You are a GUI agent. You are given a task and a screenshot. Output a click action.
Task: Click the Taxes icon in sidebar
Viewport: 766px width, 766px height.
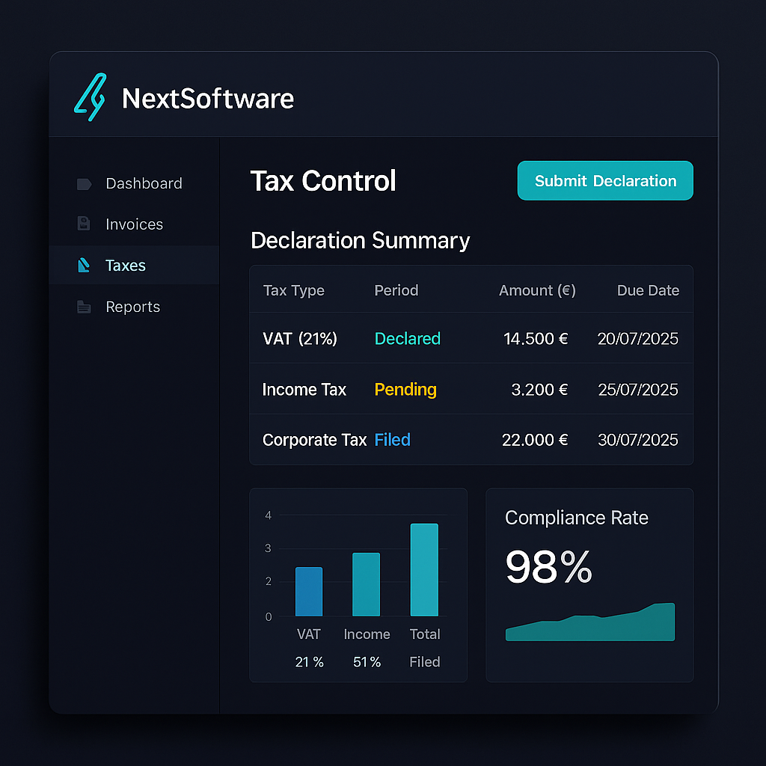coord(84,266)
